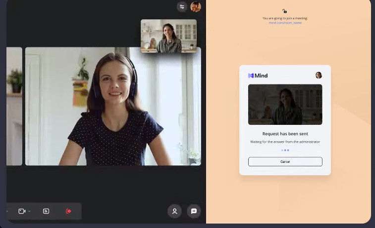Expand the dropdown arrow left of camera
Viewport: 375px width, 228px height.
pos(7,211)
